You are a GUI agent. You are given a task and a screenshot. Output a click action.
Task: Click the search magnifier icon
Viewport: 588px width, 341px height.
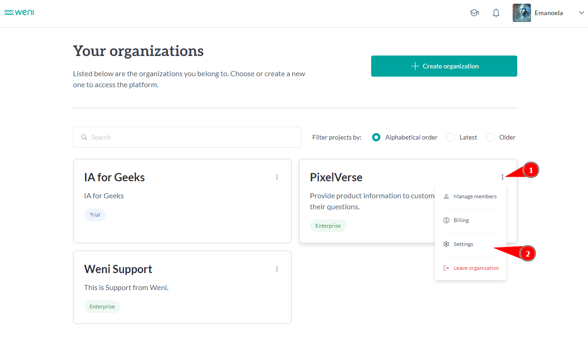[84, 137]
